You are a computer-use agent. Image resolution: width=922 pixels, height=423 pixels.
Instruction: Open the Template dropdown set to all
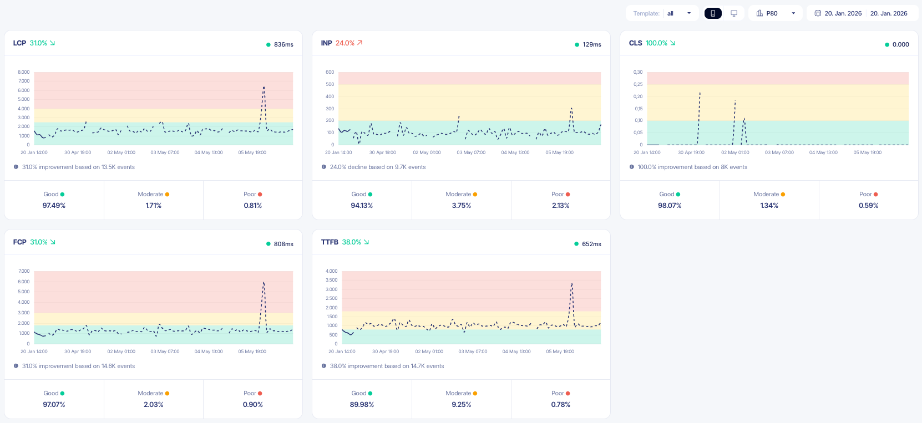662,13
